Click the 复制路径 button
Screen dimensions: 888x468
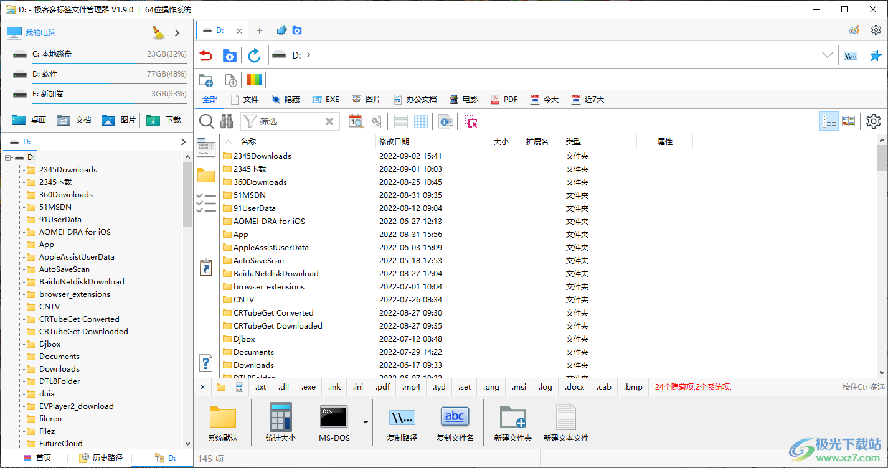pos(402,422)
